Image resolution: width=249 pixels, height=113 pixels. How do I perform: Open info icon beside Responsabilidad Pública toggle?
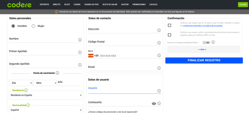213,42
